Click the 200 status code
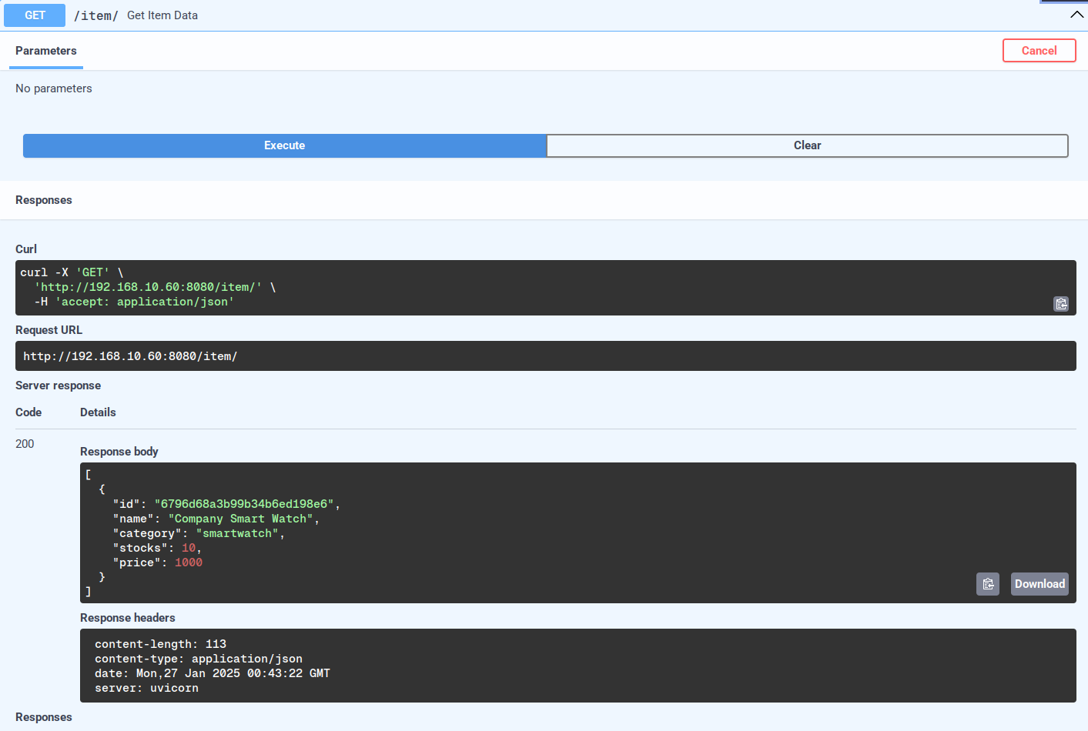Screen dimensions: 1088x731 (24, 443)
